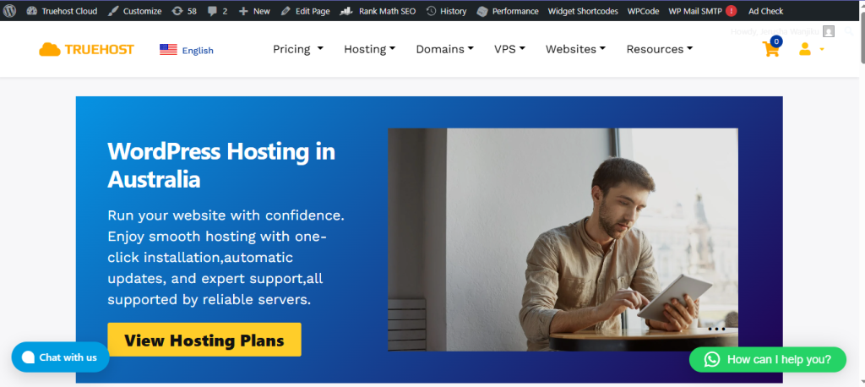Open the shopping cart icon

pyautogui.click(x=771, y=48)
